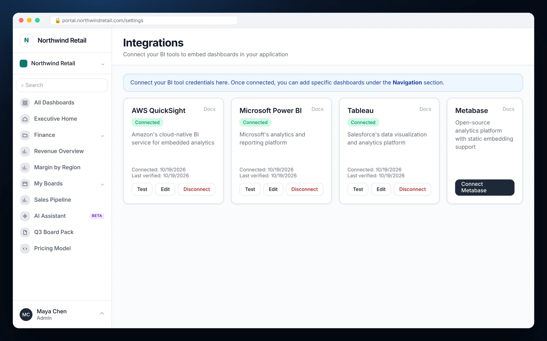Image resolution: width=547 pixels, height=341 pixels.
Task: Click the Margin by Region chart icon
Action: [25, 167]
